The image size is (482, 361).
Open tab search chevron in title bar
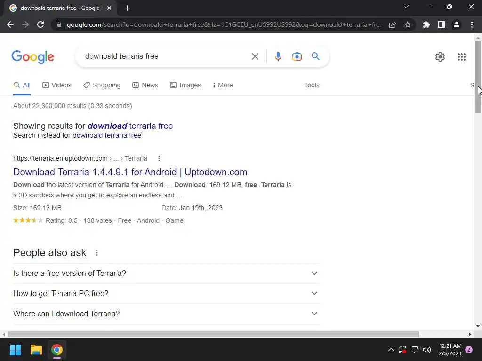pyautogui.click(x=406, y=7)
